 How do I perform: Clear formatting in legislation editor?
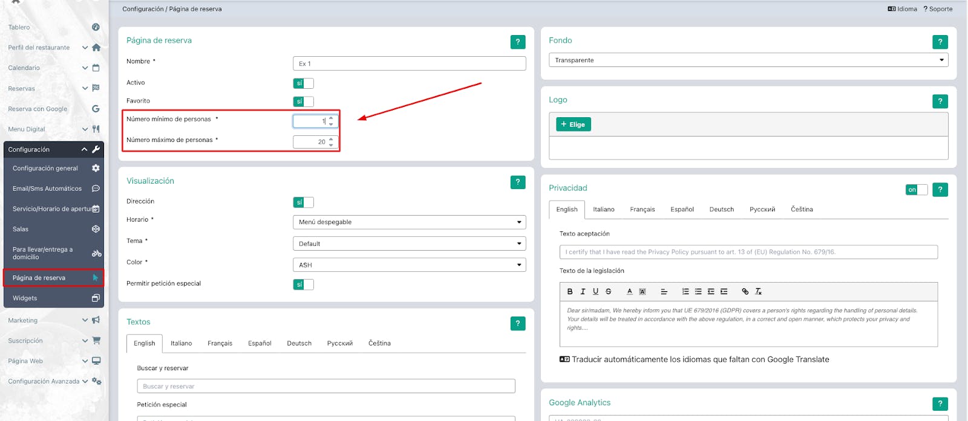pos(758,292)
